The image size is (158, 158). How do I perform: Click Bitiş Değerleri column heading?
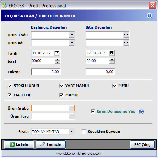pos(99,27)
